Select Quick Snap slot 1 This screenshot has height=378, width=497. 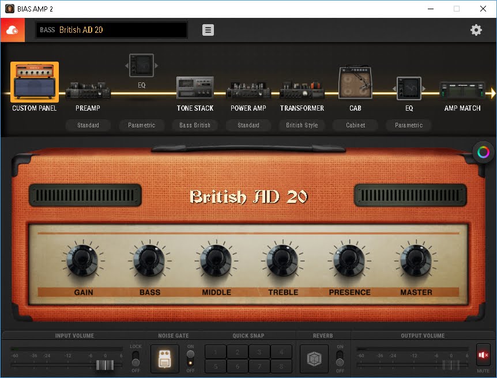point(216,352)
